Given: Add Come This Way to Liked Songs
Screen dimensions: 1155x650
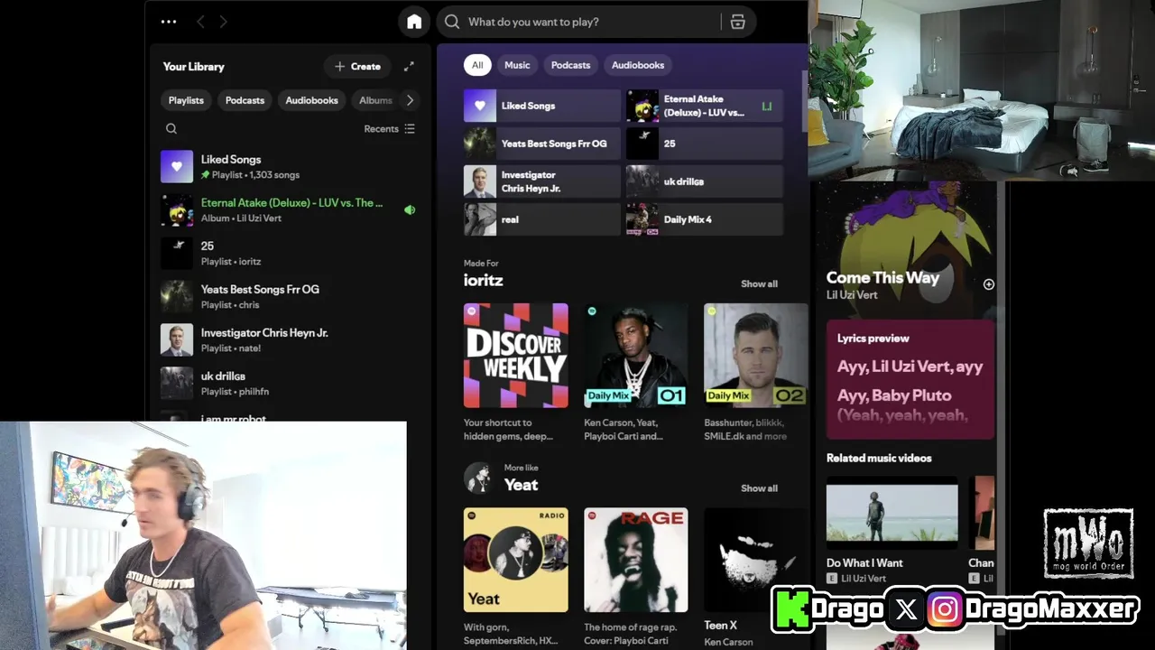Looking at the screenshot, I should pyautogui.click(x=988, y=284).
